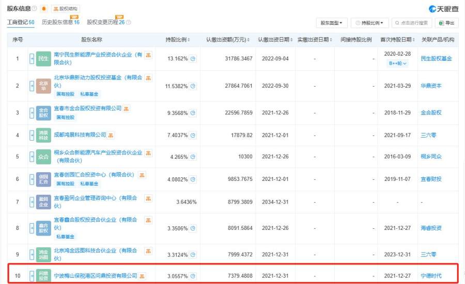Viewport: 465px width, 284px height.
Task: Open shareholder link 成都鸿景科技有限公司
Action: [x=80, y=135]
